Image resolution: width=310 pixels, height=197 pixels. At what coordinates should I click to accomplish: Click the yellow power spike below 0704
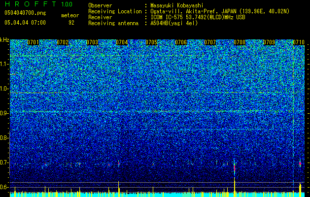point(119,189)
